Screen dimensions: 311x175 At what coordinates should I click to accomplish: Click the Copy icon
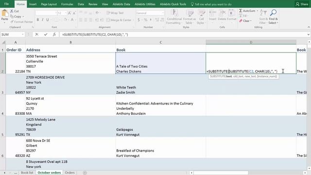pos(12,17)
